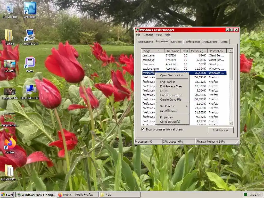
Task: Choose Properties in context menu
Action: click(x=172, y=117)
